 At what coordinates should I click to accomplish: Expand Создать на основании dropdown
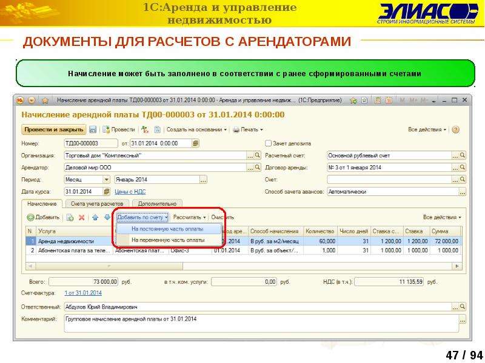196,129
